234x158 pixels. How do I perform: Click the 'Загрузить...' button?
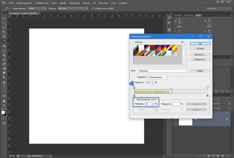200,54
